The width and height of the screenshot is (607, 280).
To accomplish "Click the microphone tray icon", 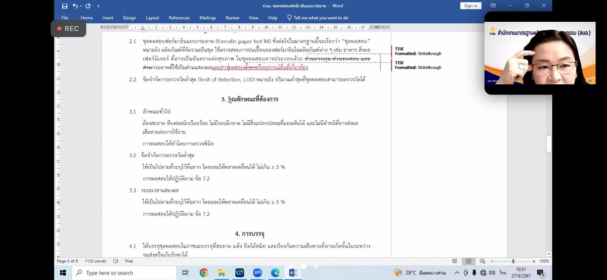I will point(474,273).
